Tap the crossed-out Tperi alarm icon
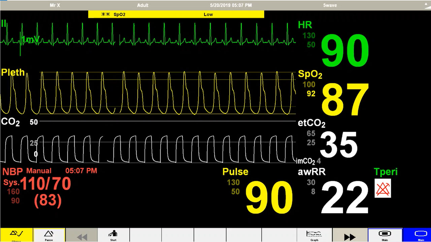This screenshot has width=431, height=242. tap(383, 188)
